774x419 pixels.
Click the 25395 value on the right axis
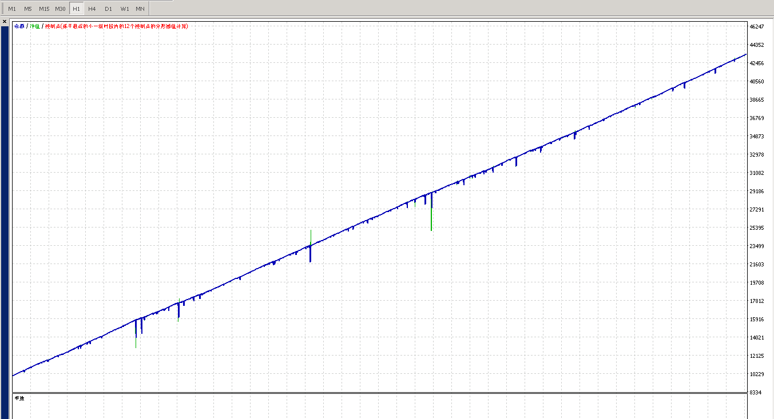[756, 228]
